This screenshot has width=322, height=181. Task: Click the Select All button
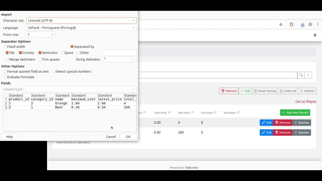coord(288,91)
